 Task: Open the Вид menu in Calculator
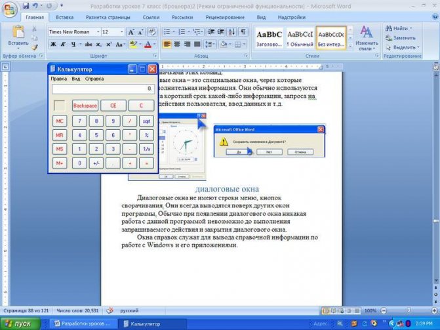coord(76,78)
